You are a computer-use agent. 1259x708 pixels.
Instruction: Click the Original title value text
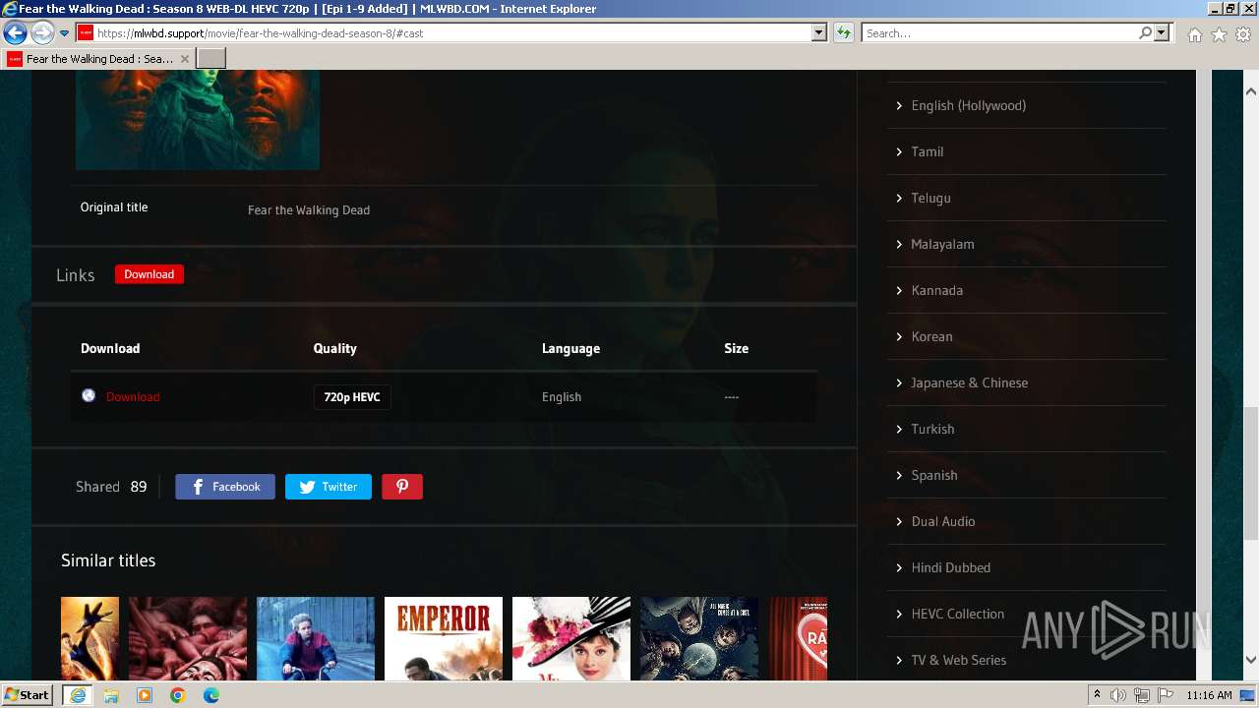coord(309,209)
